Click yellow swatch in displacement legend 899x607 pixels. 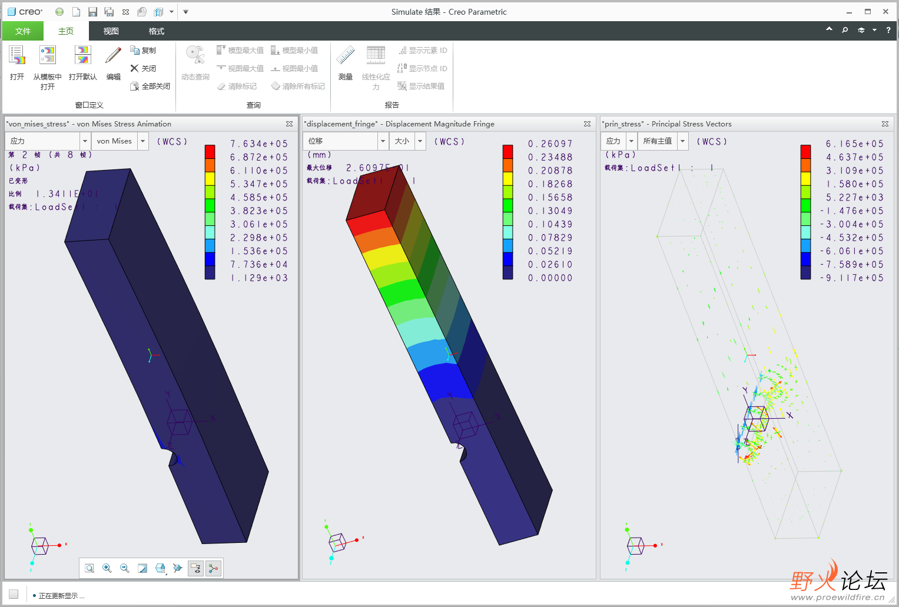(508, 178)
